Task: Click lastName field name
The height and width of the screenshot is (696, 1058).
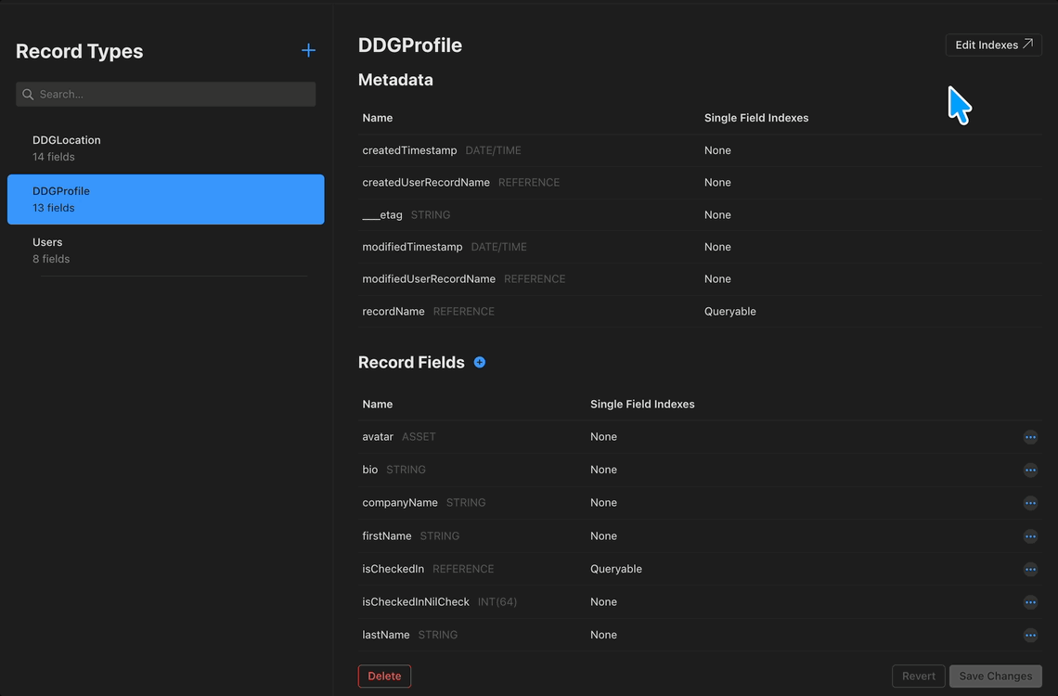Action: click(386, 636)
